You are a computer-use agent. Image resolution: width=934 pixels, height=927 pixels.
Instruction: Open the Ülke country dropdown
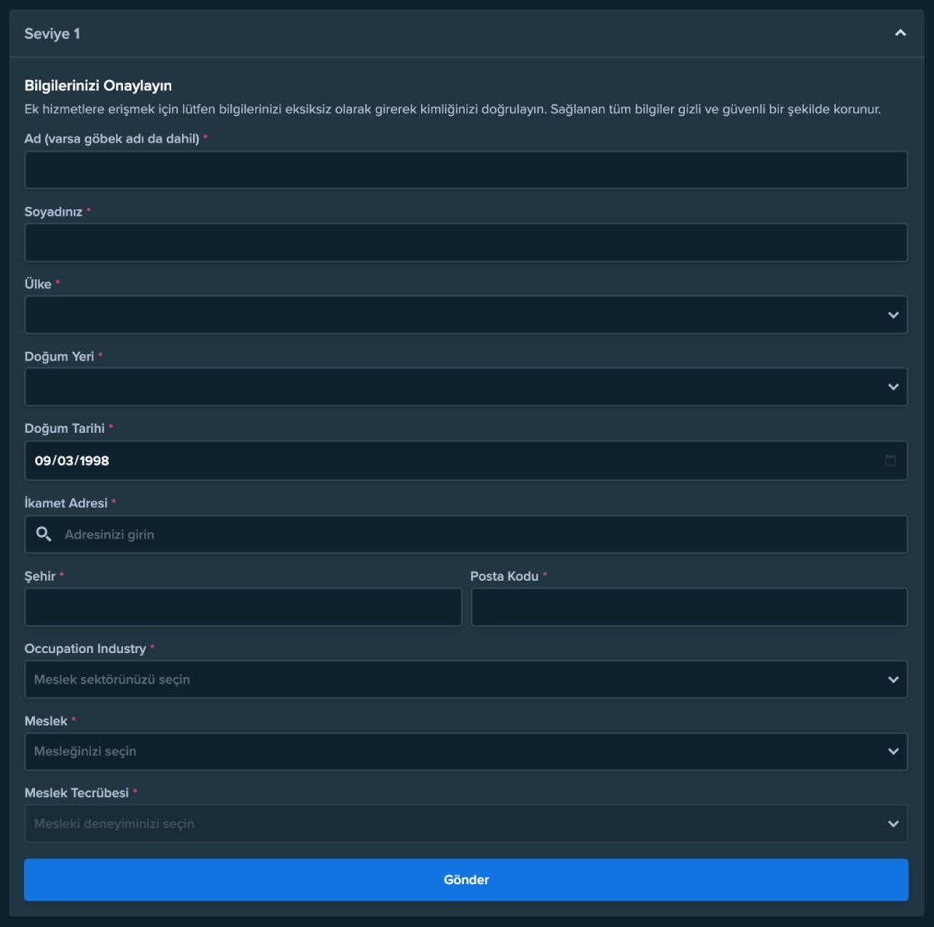(465, 315)
